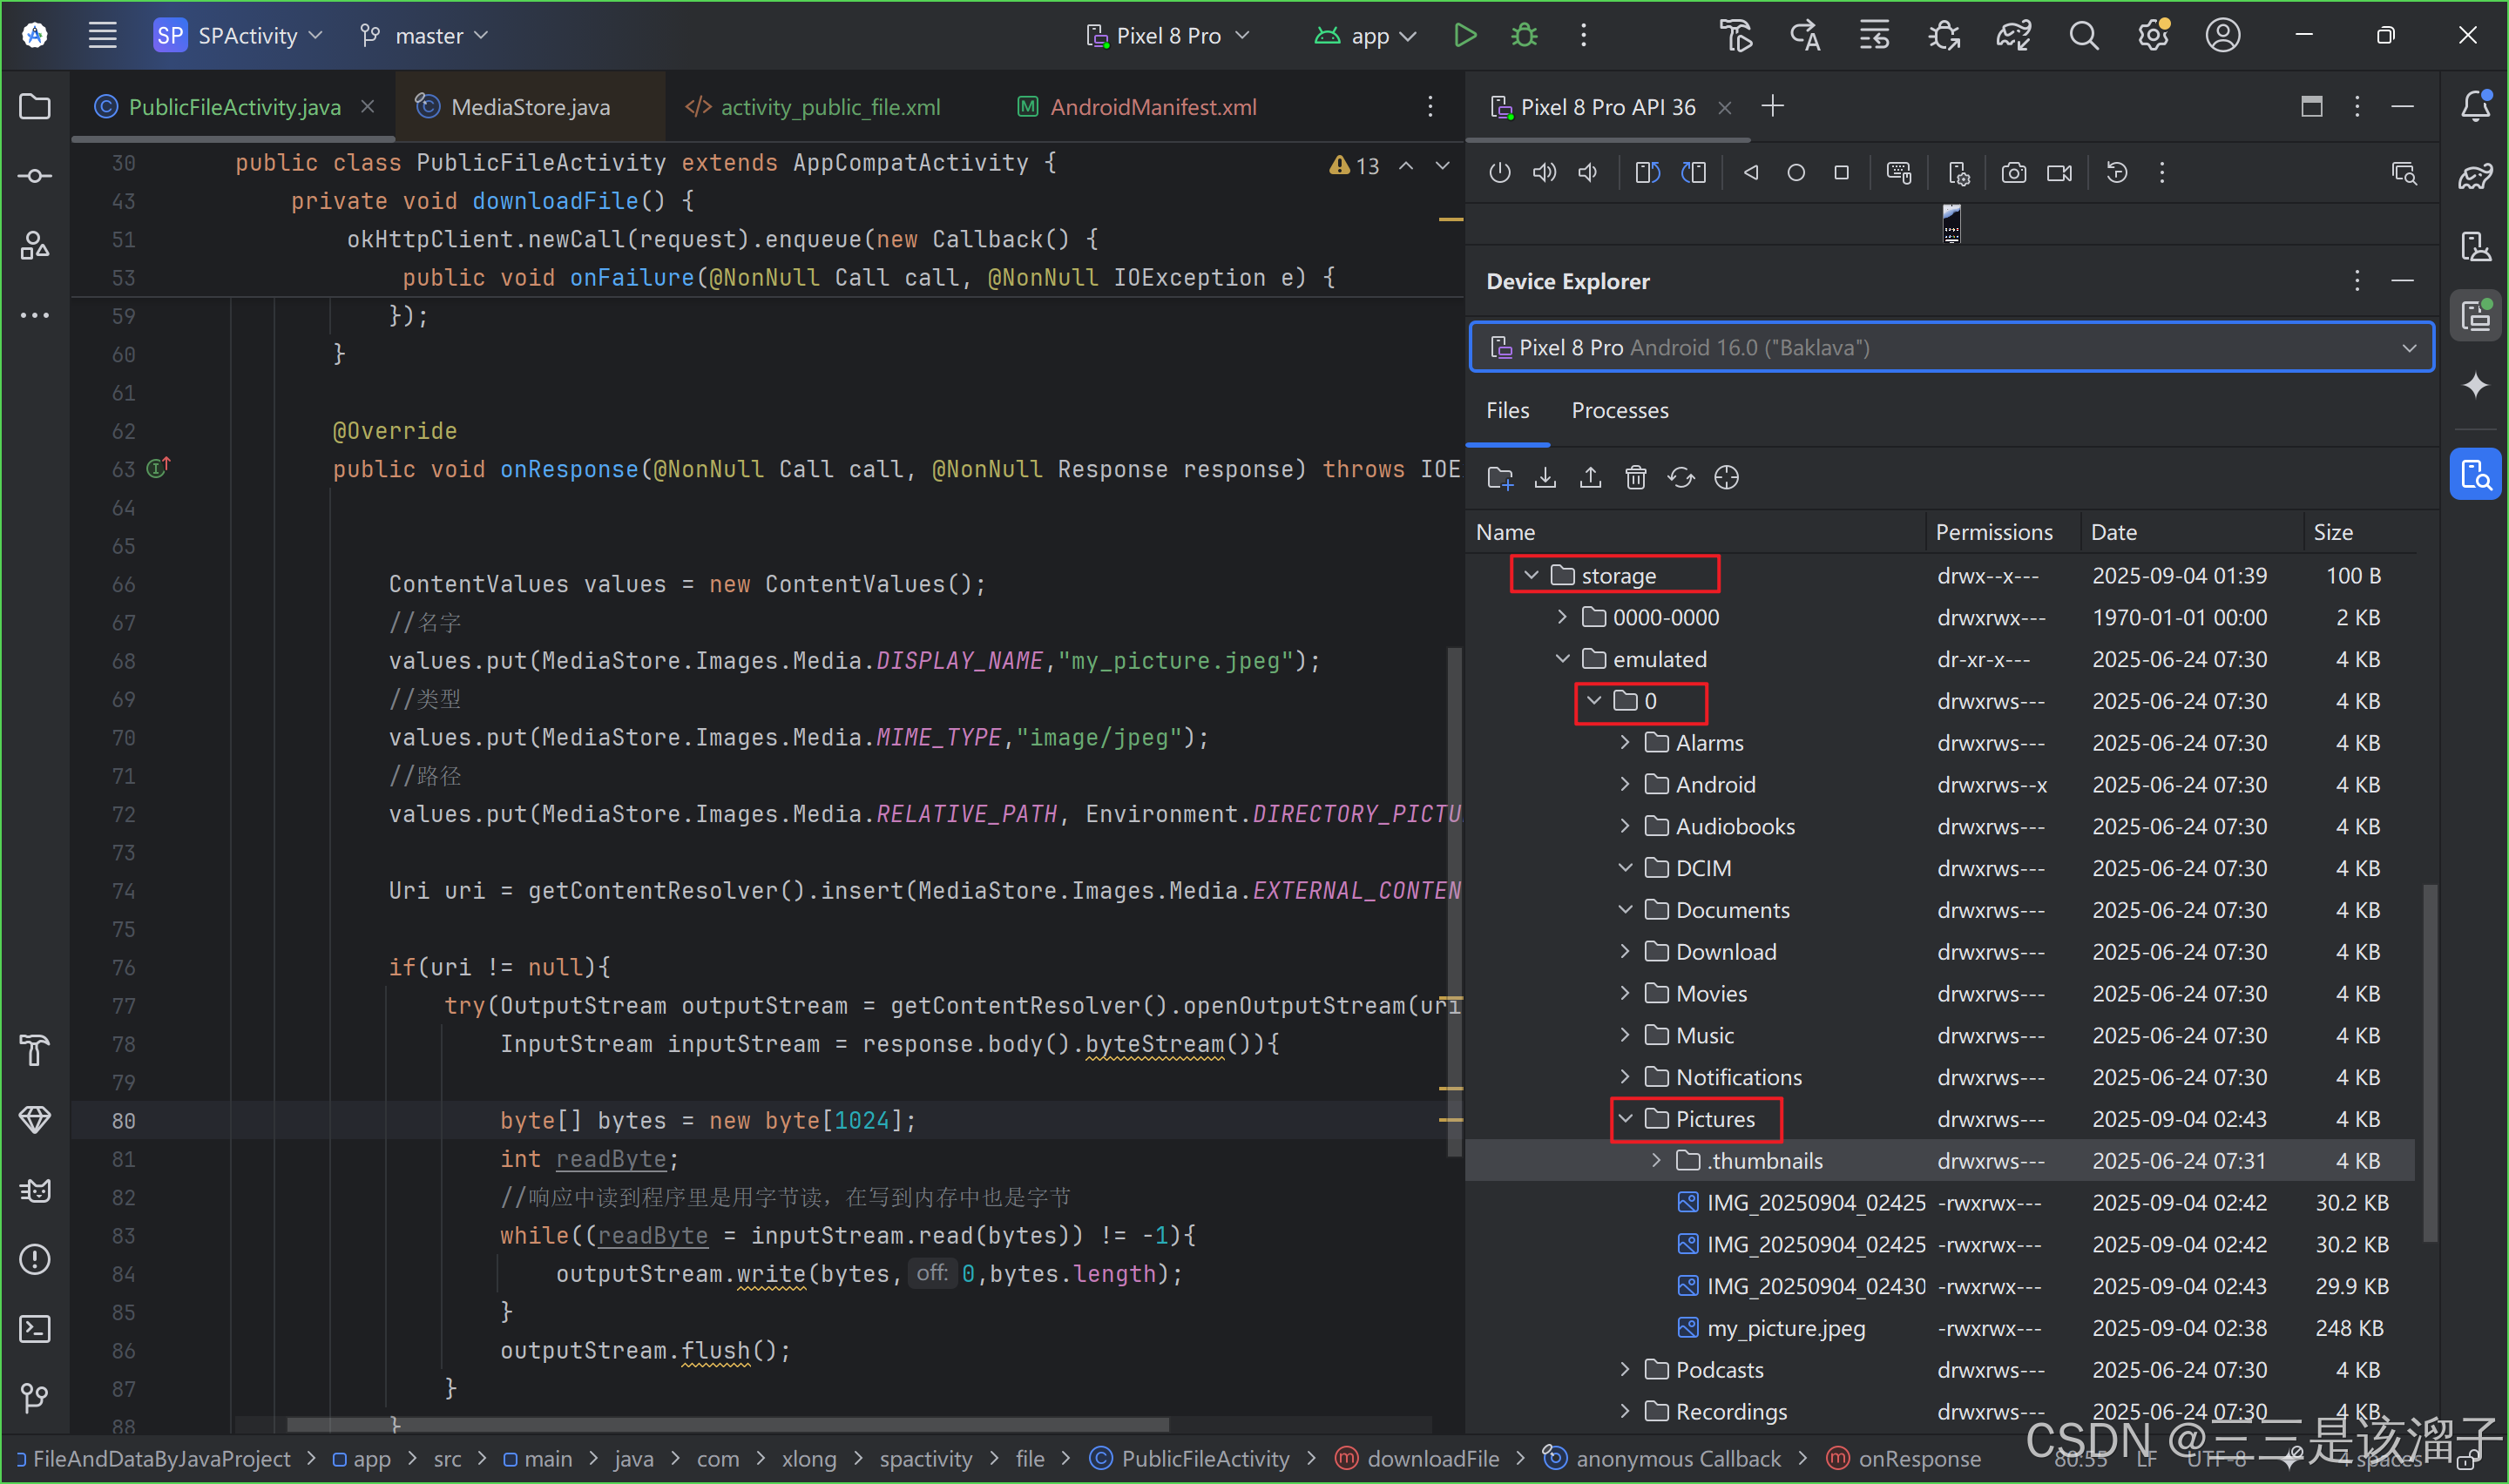Open the SPActivity project dropdown
This screenshot has width=2509, height=1484.
(x=238, y=36)
